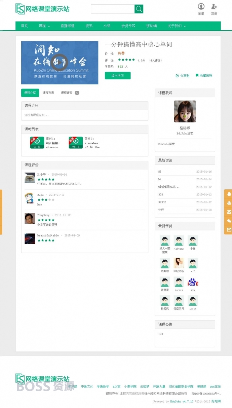Open reviewer suju's Doraemon avatar

(x=30, y=198)
